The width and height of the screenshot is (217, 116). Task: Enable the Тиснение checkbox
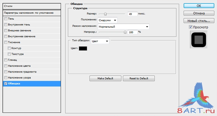click(x=6, y=42)
